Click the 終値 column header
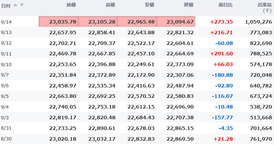The width and height of the screenshot is (274, 145). 189,5
